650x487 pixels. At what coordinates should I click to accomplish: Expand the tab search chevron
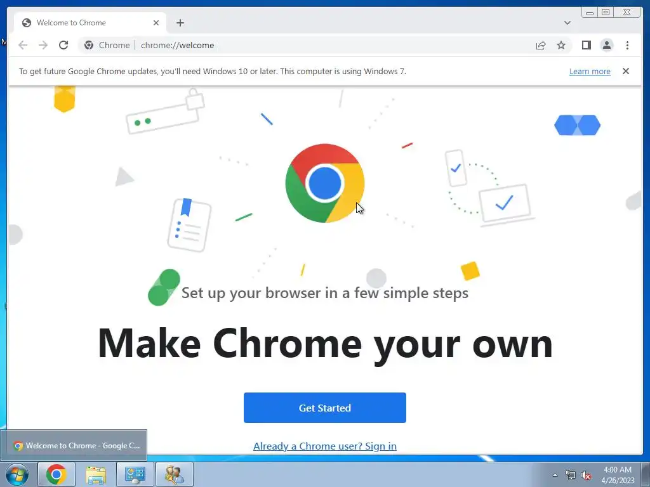coord(567,23)
